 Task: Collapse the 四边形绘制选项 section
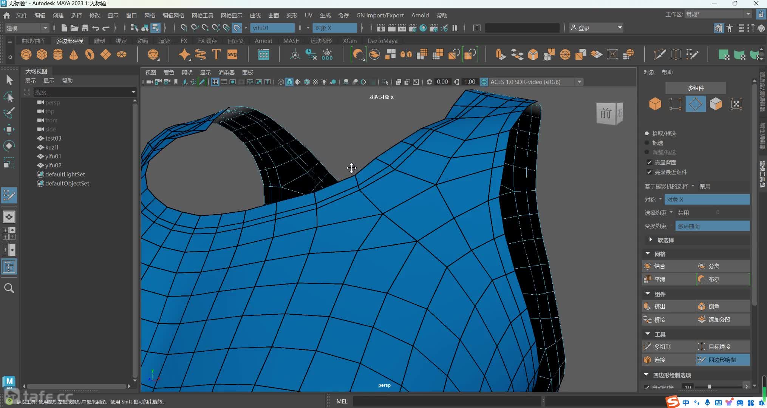coord(646,375)
